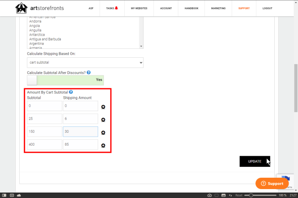
Task: Select Argentina in the country list
Action: (36, 43)
